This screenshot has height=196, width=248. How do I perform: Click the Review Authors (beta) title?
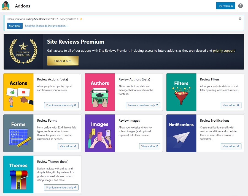134,79
